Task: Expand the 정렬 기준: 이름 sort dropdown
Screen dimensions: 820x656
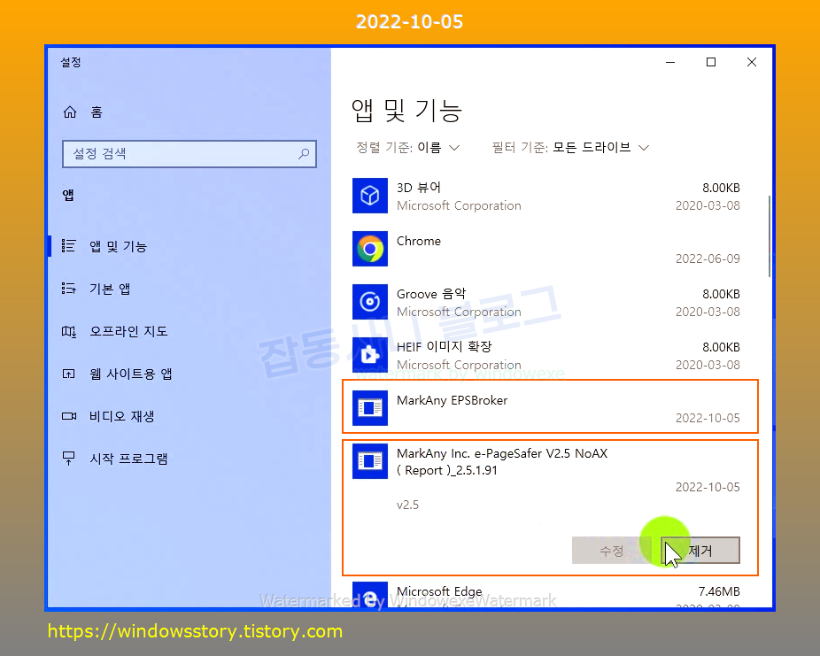Action: pos(408,148)
